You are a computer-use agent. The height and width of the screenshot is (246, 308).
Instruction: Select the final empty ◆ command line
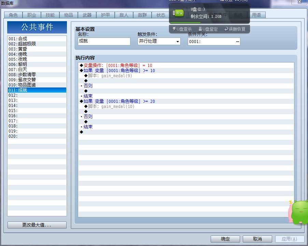point(186,132)
